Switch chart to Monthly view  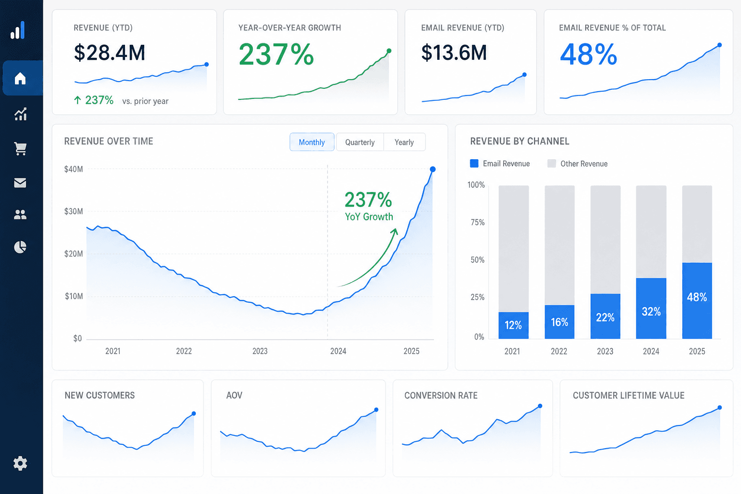tap(312, 142)
